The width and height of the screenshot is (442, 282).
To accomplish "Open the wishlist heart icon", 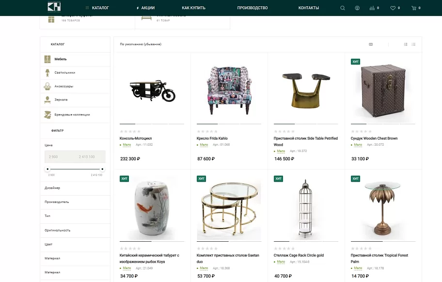I will tap(393, 8).
